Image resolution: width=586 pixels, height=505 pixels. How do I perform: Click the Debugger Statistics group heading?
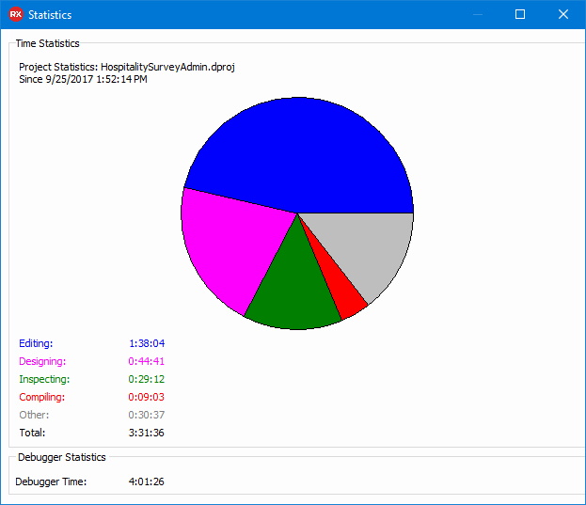click(x=62, y=457)
